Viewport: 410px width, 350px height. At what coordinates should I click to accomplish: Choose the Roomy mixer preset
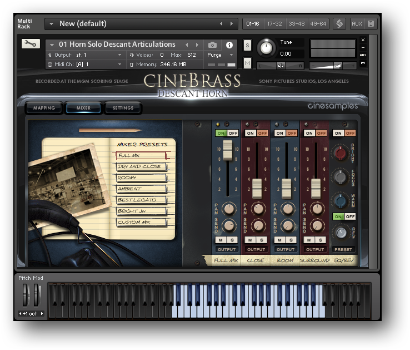click(141, 178)
